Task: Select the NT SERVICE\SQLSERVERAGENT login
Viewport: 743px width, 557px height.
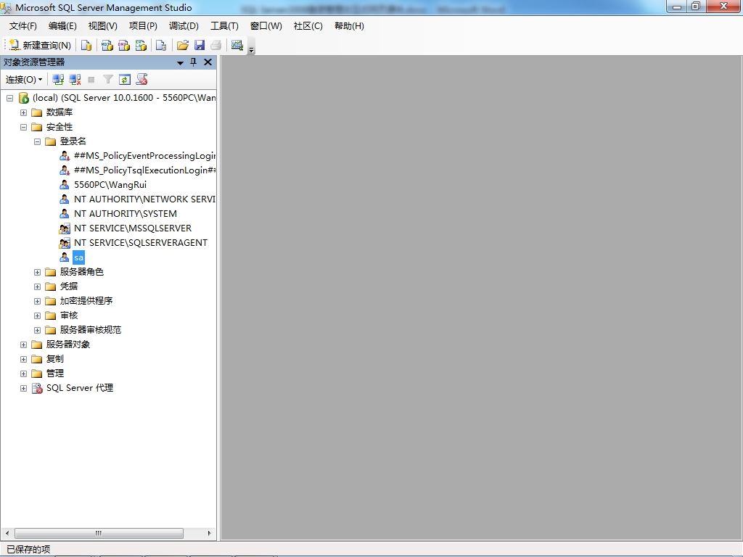Action: (141, 243)
